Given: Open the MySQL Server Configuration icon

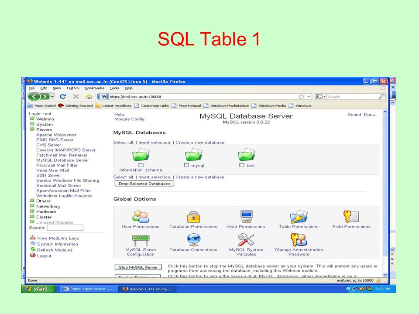Looking at the screenshot, I should (141, 240).
